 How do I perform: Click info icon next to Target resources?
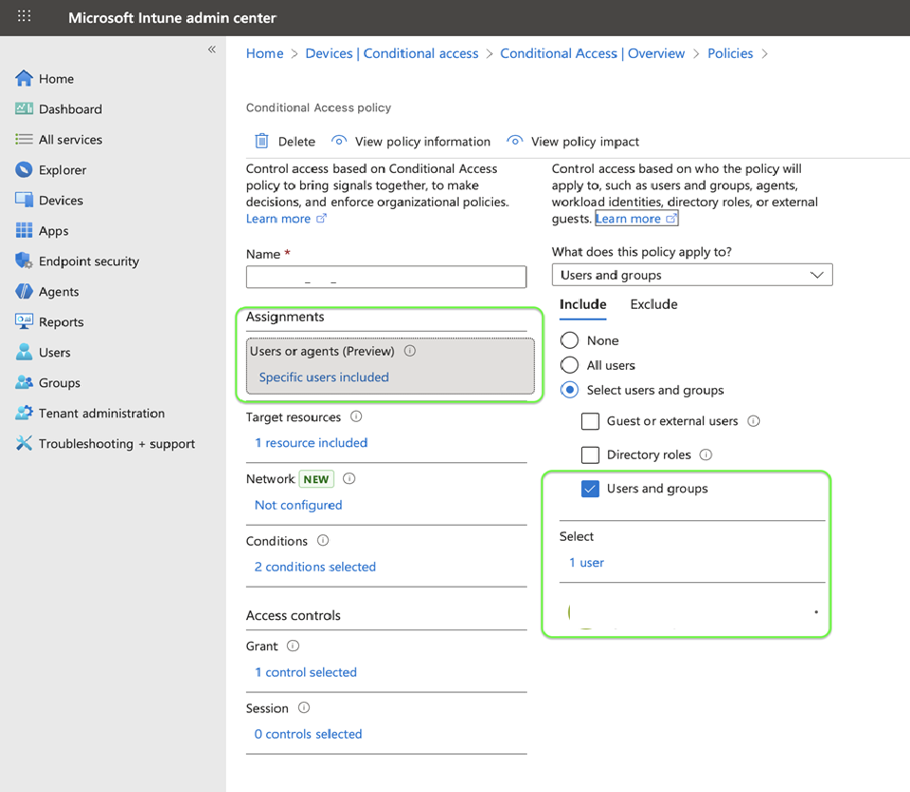pos(356,416)
